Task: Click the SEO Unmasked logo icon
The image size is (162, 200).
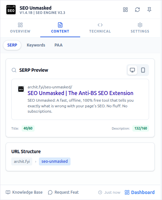Action: click(x=11, y=10)
